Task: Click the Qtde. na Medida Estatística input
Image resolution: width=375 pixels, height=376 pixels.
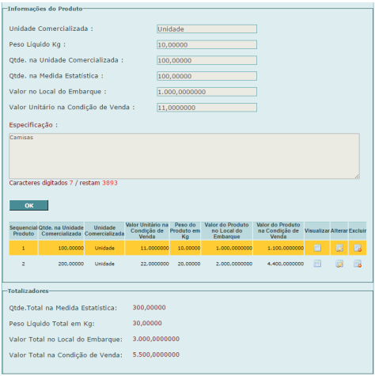Action: [206, 76]
